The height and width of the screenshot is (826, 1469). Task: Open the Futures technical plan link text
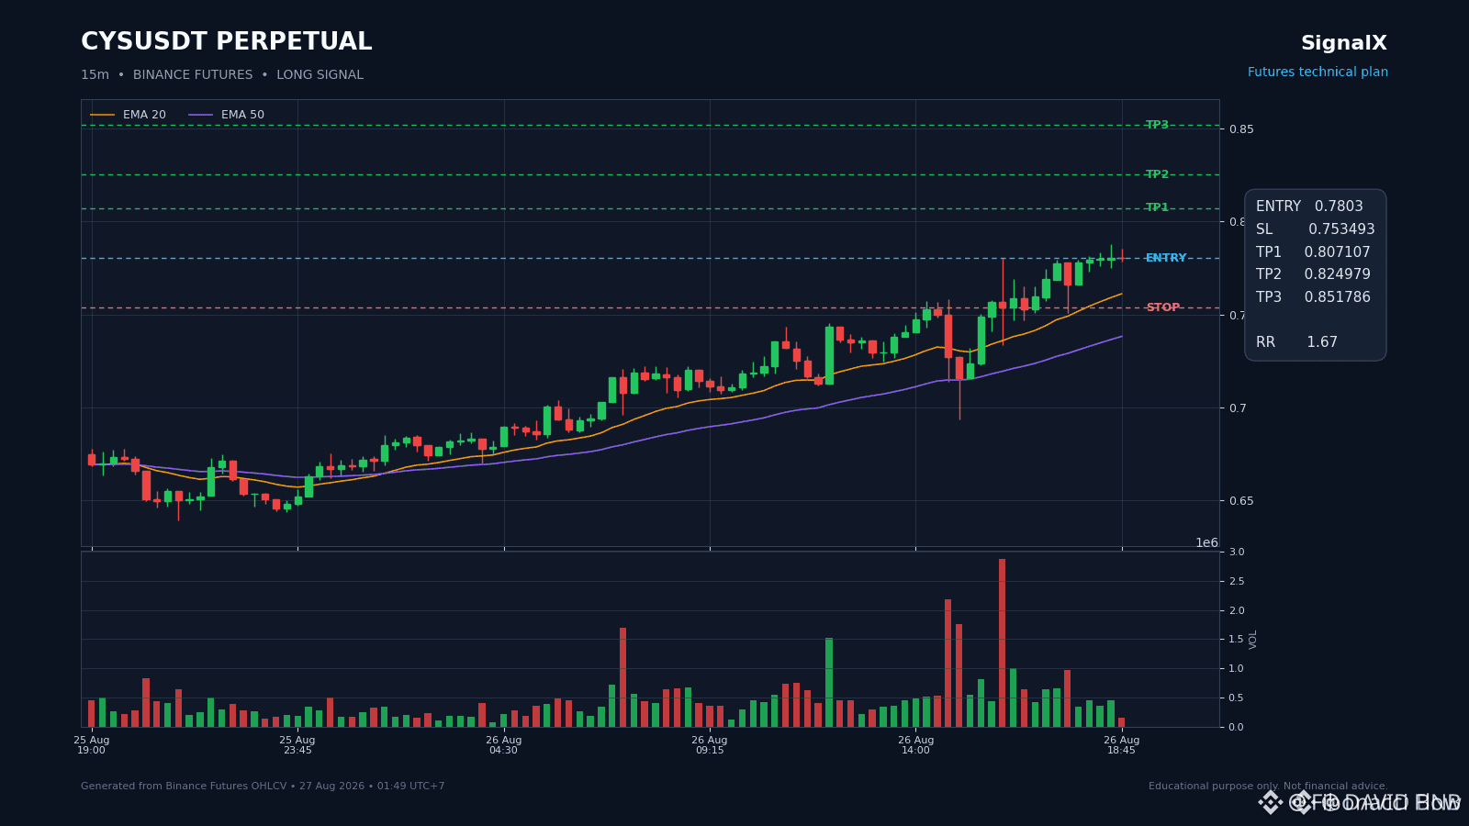point(1318,73)
